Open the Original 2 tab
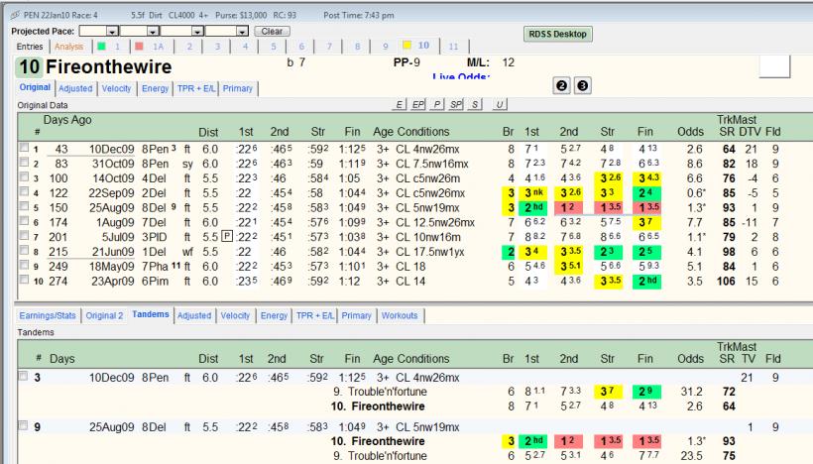 [x=104, y=315]
